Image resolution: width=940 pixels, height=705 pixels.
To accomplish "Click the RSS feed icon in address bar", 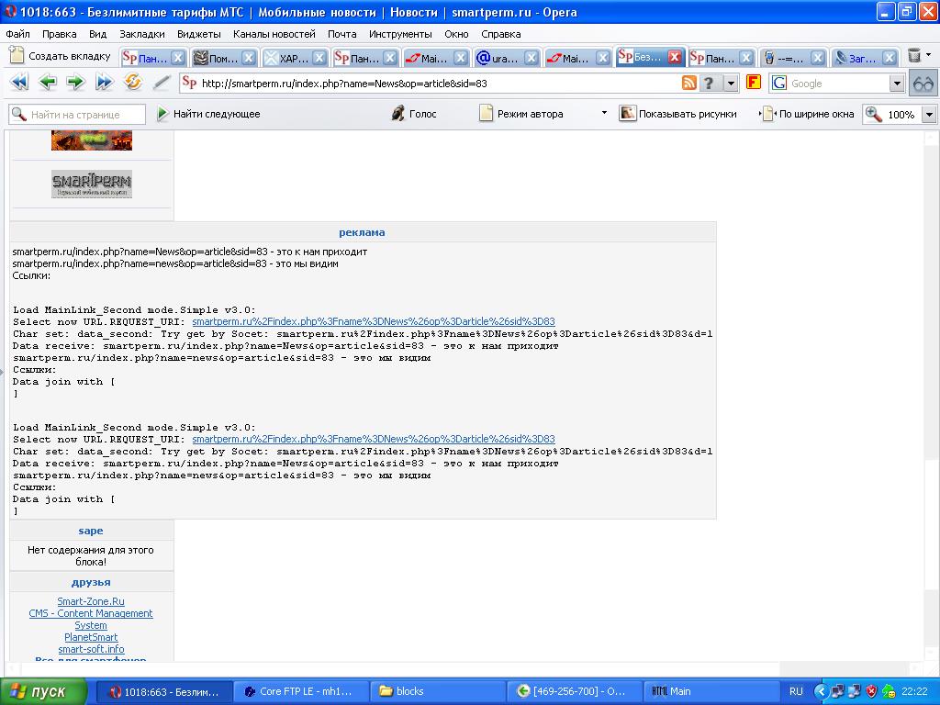I will click(688, 83).
